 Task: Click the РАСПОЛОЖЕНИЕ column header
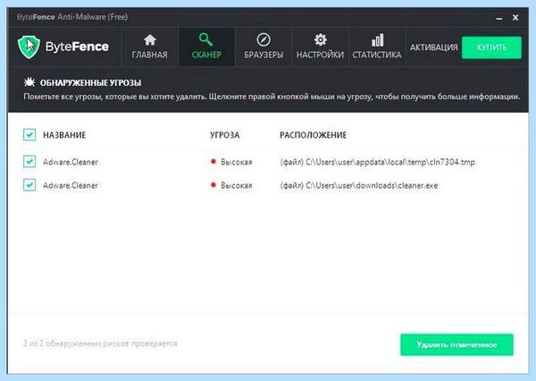(x=314, y=135)
